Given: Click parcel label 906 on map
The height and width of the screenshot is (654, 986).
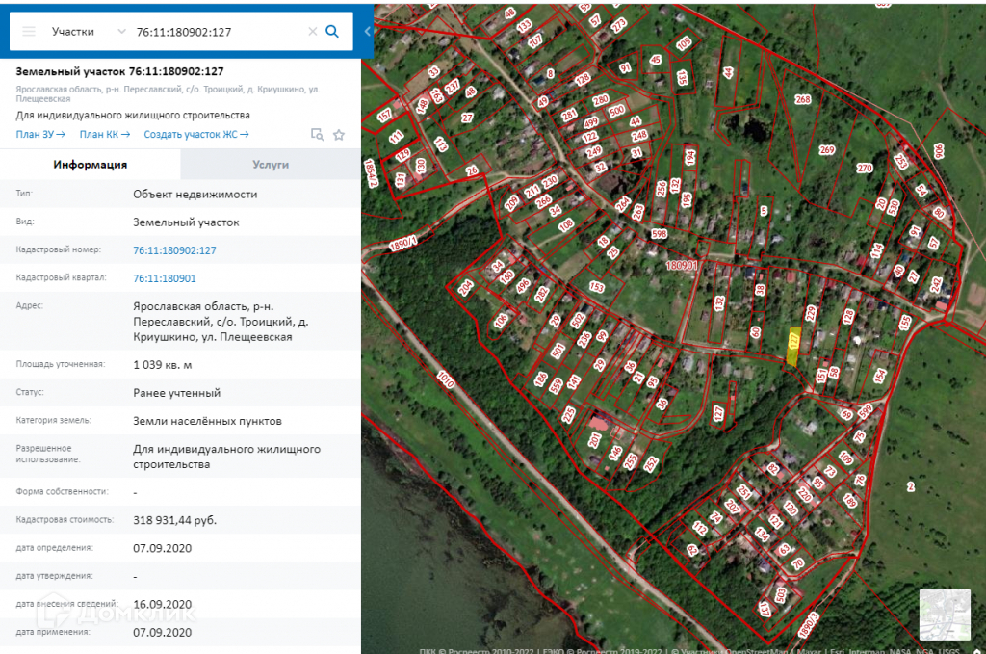Looking at the screenshot, I should click(939, 151).
